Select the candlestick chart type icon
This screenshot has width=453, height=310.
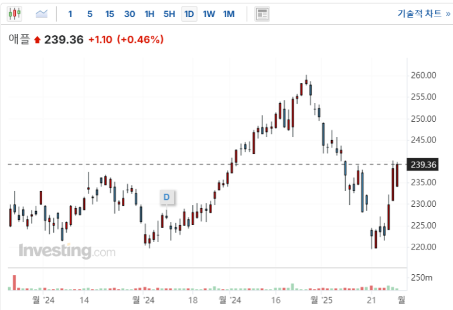[15, 13]
